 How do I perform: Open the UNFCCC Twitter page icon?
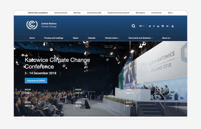point(150,26)
